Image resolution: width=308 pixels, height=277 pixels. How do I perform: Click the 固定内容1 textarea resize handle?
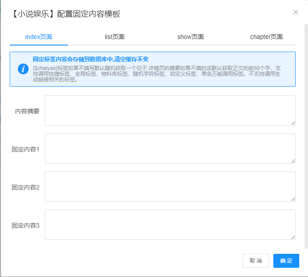293,161
